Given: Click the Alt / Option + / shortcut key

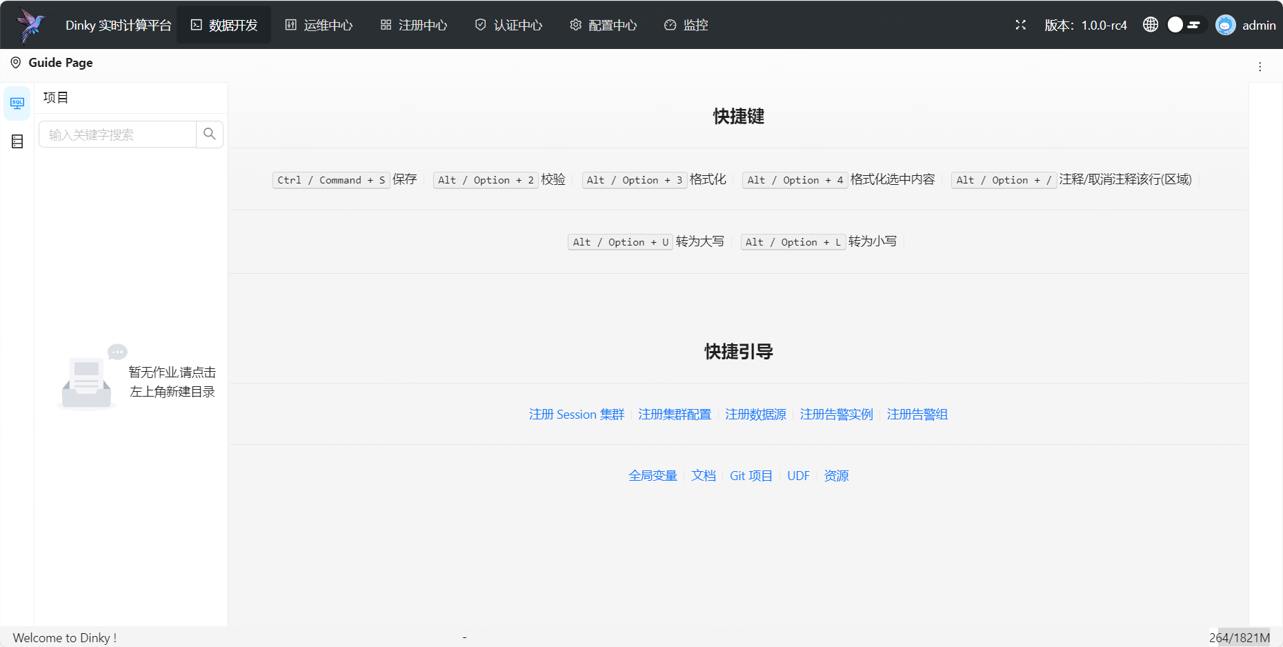Looking at the screenshot, I should pos(1004,180).
